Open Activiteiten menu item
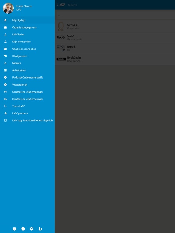175x233 pixels. click(x=27, y=70)
